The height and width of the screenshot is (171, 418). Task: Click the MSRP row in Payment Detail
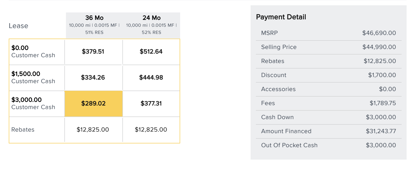(328, 33)
